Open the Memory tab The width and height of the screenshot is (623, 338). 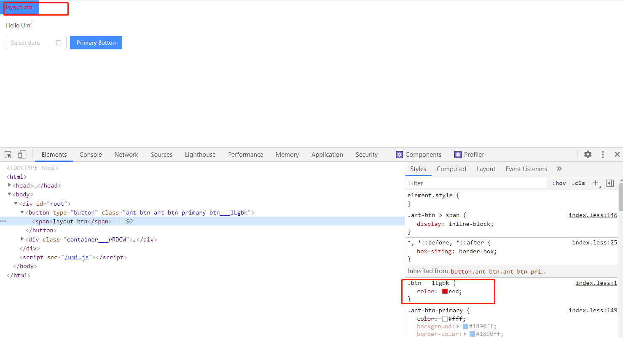tap(287, 155)
